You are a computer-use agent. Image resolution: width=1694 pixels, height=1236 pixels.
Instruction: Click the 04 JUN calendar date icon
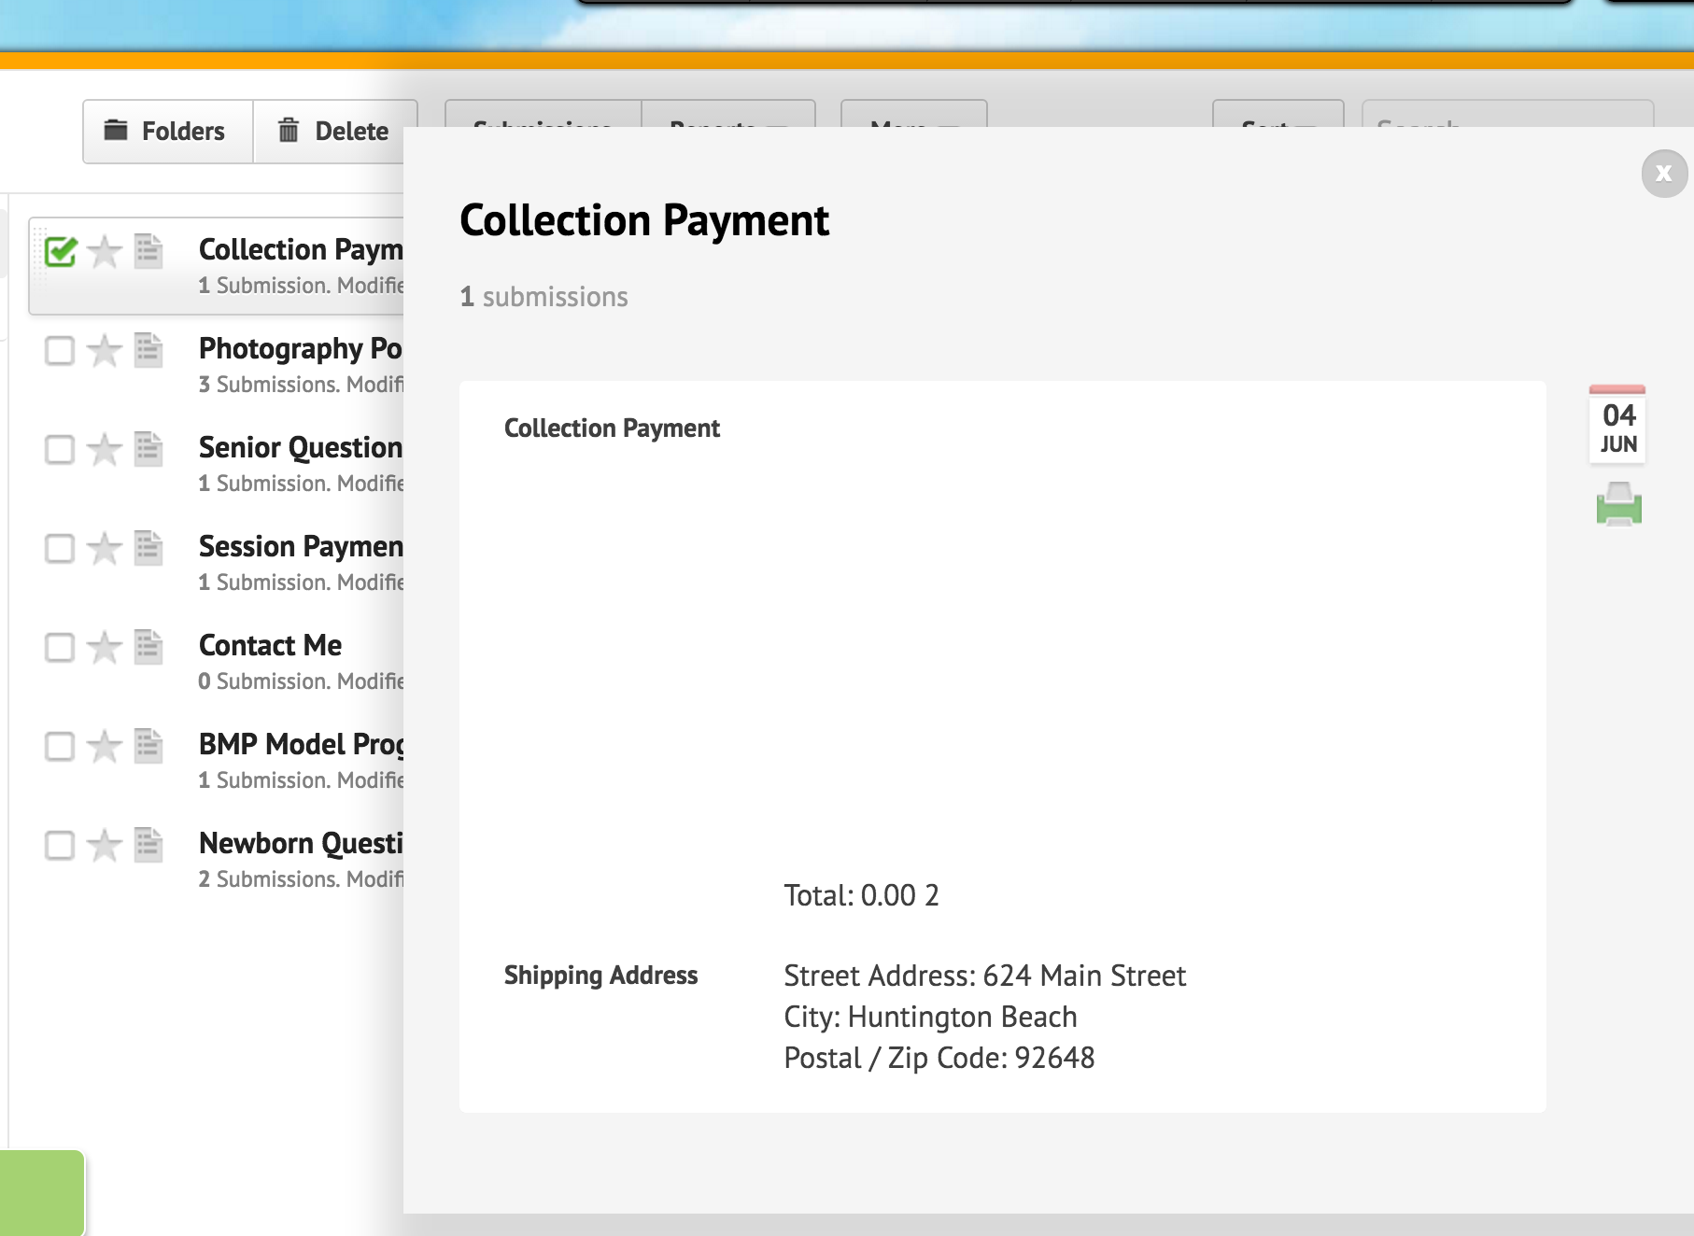(x=1617, y=423)
